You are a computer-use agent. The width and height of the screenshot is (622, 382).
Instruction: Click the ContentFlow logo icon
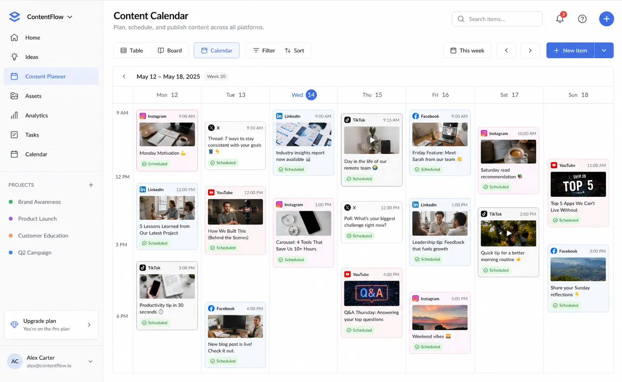click(x=14, y=17)
